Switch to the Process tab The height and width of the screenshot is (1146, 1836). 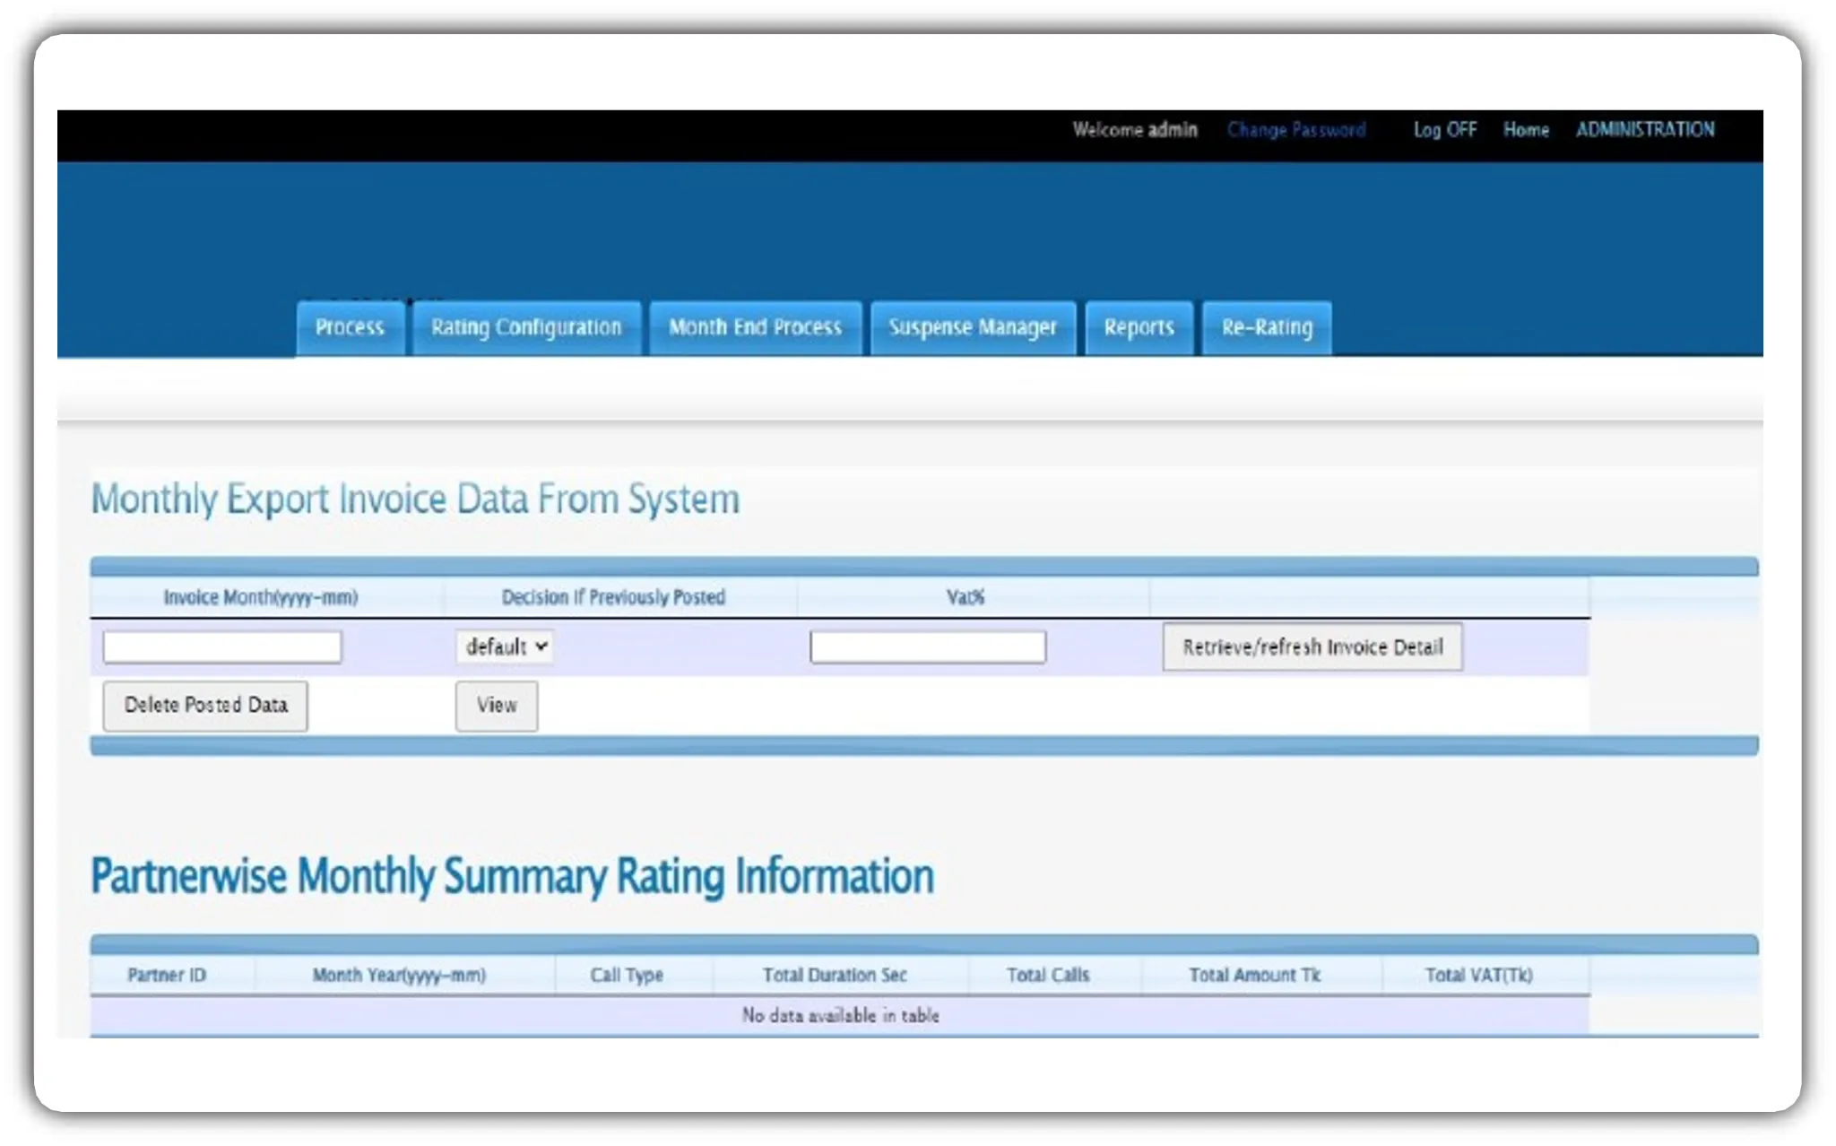click(350, 328)
